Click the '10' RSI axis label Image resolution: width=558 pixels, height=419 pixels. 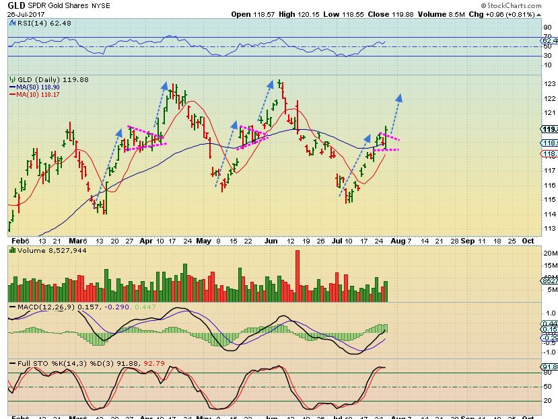[x=548, y=65]
